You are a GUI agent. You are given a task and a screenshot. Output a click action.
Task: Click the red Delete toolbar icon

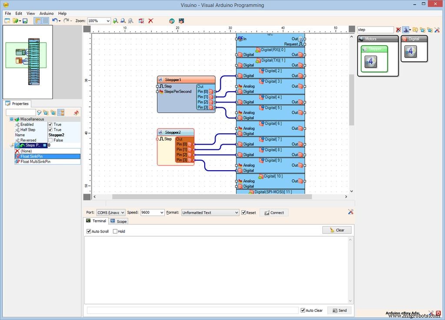point(151,20)
